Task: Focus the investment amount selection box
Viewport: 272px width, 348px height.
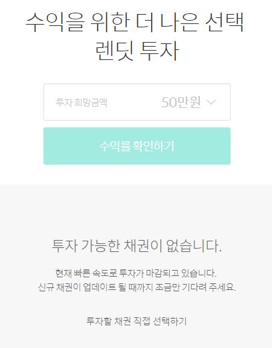Action: tap(137, 102)
